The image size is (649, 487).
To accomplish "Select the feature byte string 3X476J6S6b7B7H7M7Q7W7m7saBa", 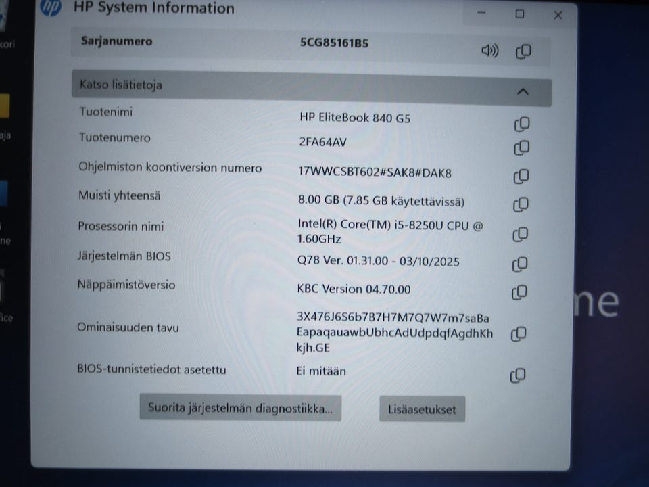I will (393, 318).
